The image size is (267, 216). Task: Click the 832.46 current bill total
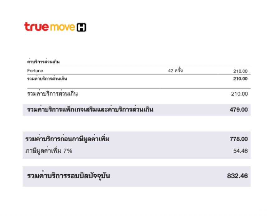pos(237,176)
